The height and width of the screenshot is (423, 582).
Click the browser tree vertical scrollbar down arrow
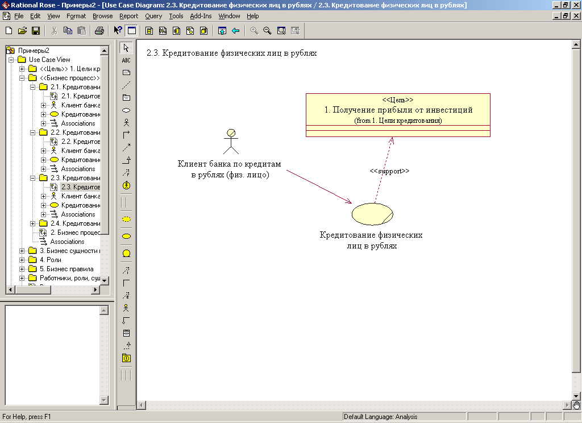105,280
